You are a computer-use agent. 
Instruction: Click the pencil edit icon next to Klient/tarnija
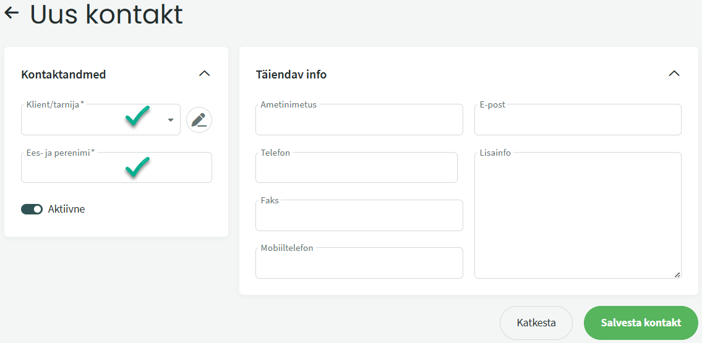pos(199,120)
